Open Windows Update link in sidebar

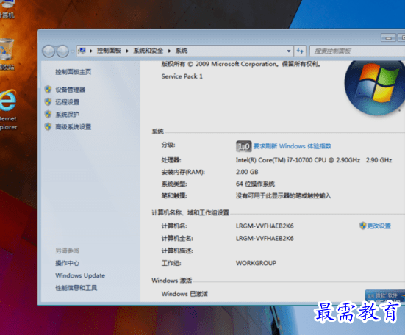80,275
